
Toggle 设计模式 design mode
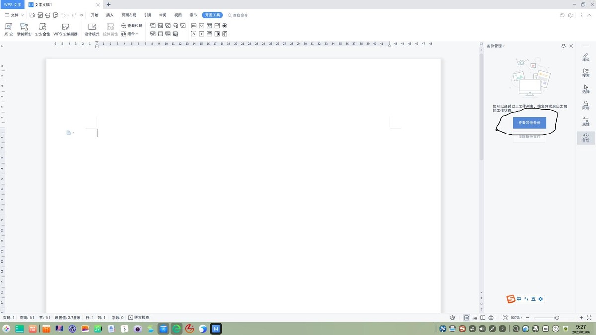(x=92, y=30)
